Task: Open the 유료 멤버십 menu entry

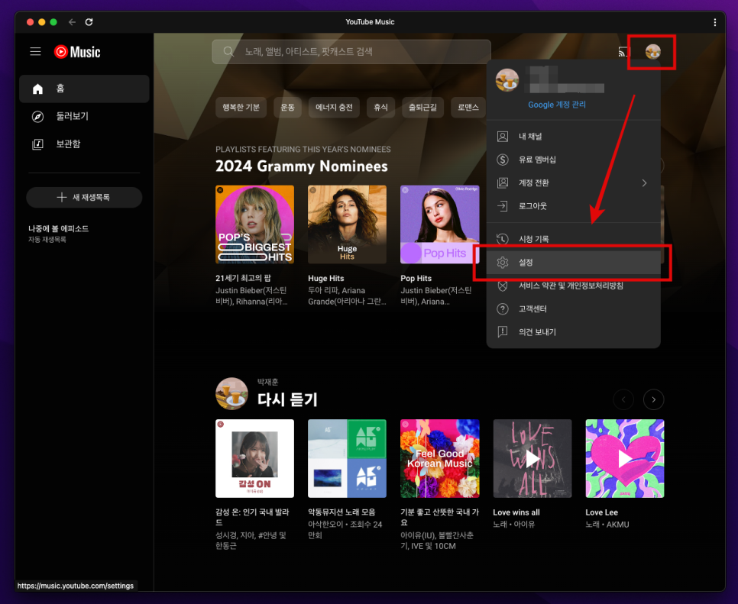Action: 573,160
